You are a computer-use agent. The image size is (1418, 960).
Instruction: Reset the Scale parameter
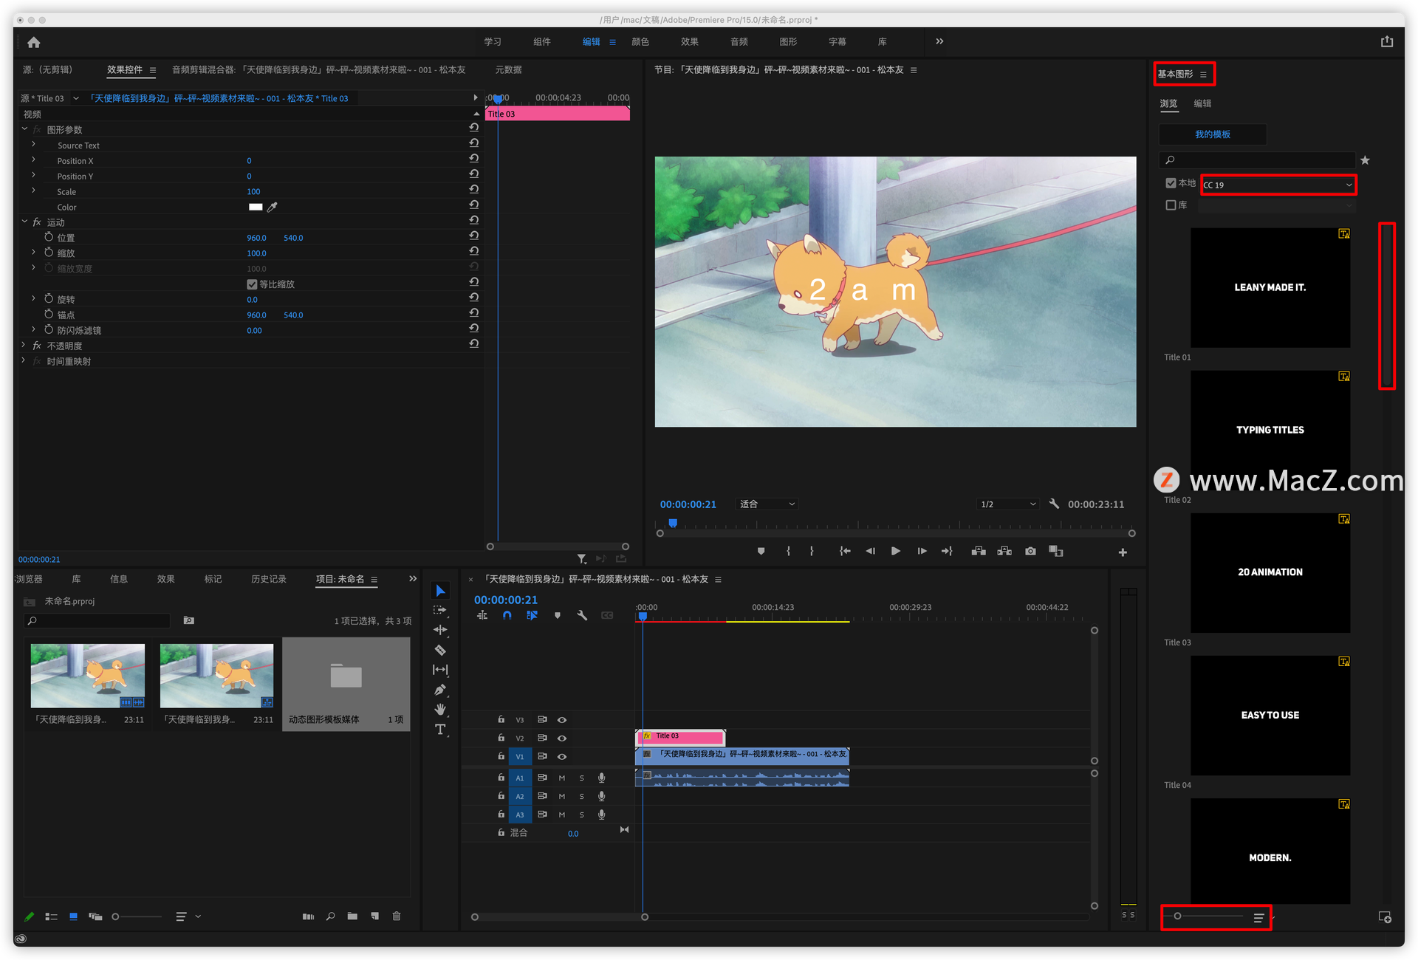click(x=474, y=190)
